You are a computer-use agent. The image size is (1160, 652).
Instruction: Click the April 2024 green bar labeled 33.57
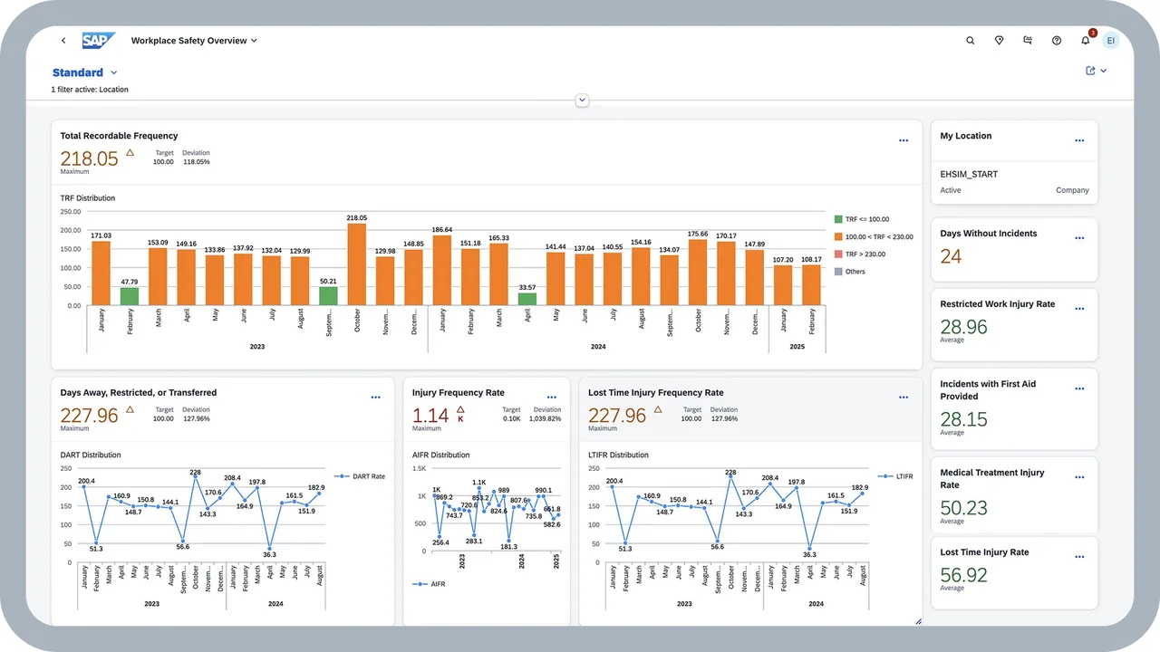[x=527, y=299]
